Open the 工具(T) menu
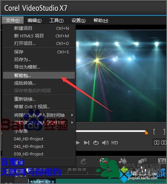 tap(56, 20)
